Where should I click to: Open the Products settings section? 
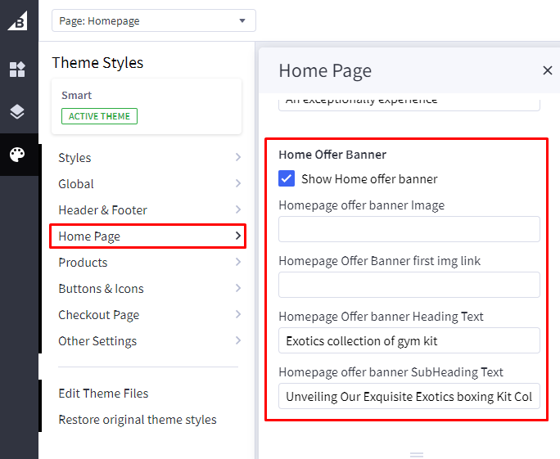click(148, 263)
